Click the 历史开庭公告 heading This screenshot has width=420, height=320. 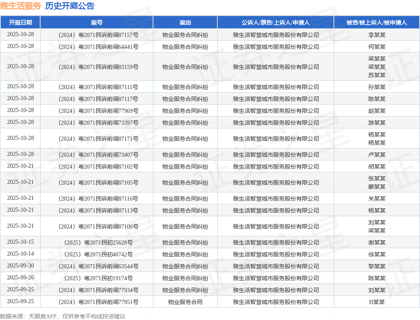tap(70, 6)
